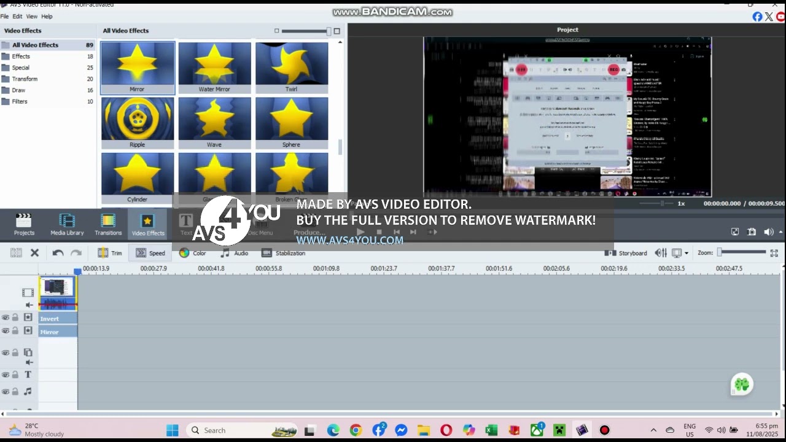Open the Color correction tool

pos(193,253)
